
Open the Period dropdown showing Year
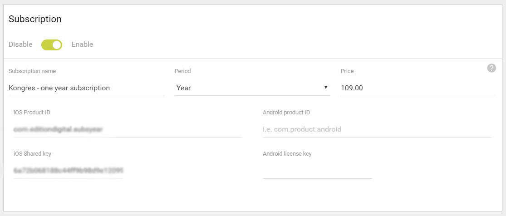[x=252, y=88]
